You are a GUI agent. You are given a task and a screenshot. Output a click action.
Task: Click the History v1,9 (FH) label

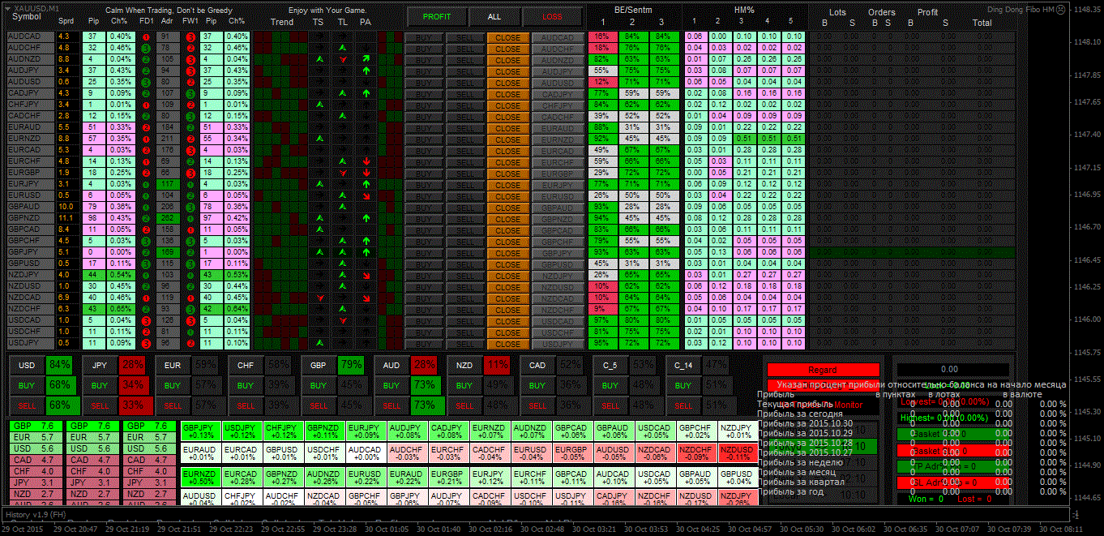coord(36,515)
